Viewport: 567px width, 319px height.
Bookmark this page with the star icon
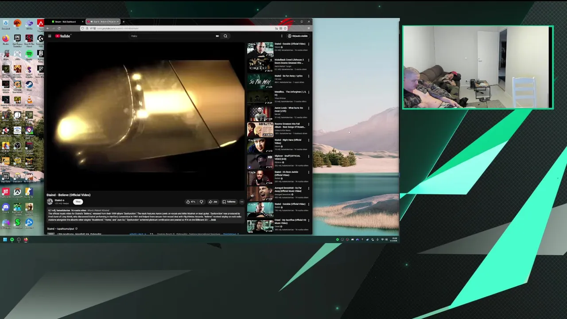pyautogui.click(x=285, y=28)
